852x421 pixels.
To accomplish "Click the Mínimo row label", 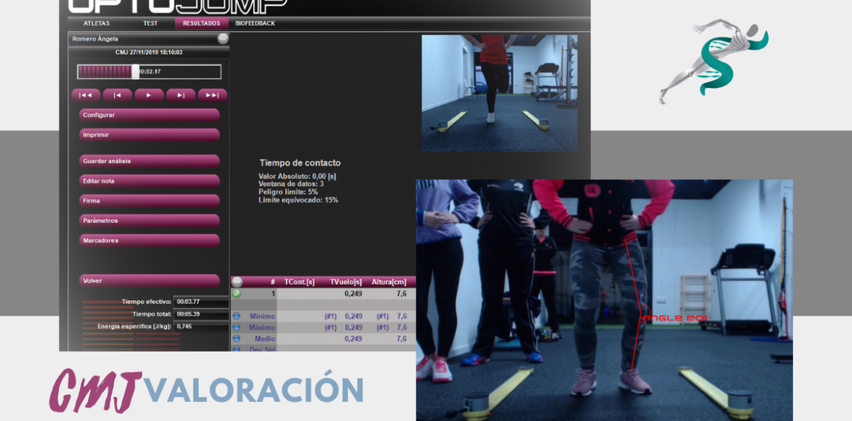I will pos(262,316).
